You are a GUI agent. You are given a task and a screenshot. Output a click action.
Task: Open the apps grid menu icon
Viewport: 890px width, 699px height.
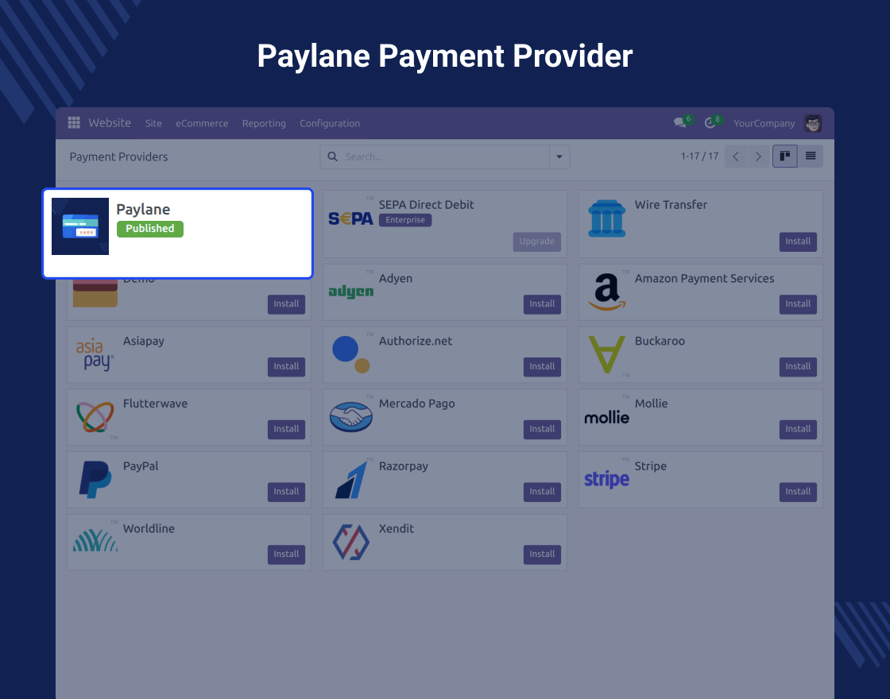[x=74, y=122]
